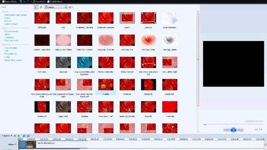267x150 pixels.
Task: Select the 3D Ripple effect
Action: point(42,18)
